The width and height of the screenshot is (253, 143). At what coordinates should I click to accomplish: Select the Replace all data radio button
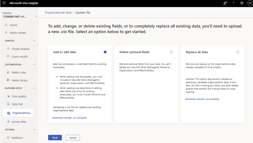238,52
